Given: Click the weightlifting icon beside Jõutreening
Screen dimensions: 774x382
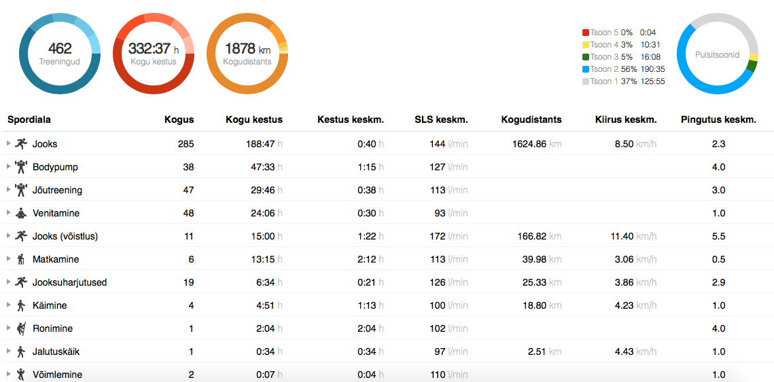Looking at the screenshot, I should click(x=21, y=190).
